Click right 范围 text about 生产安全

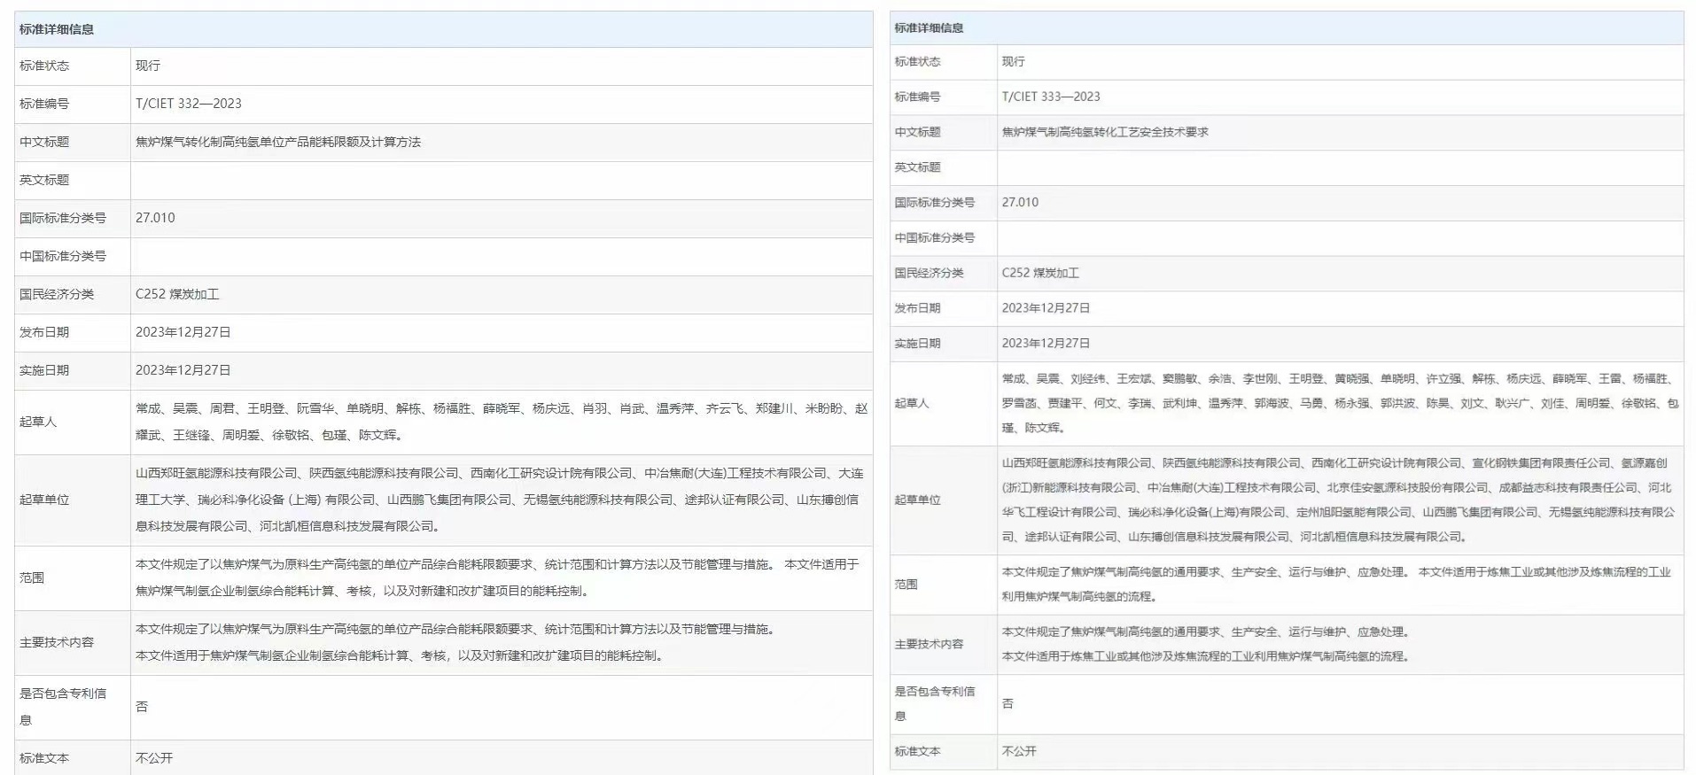1336,585
